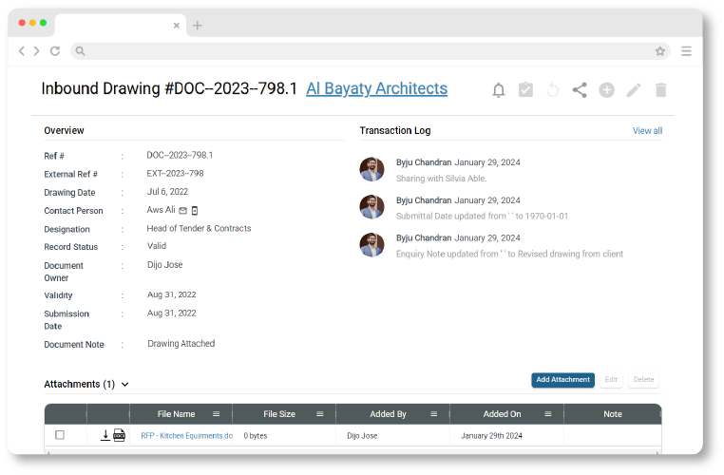Click View all in Transaction Log

[x=647, y=131]
